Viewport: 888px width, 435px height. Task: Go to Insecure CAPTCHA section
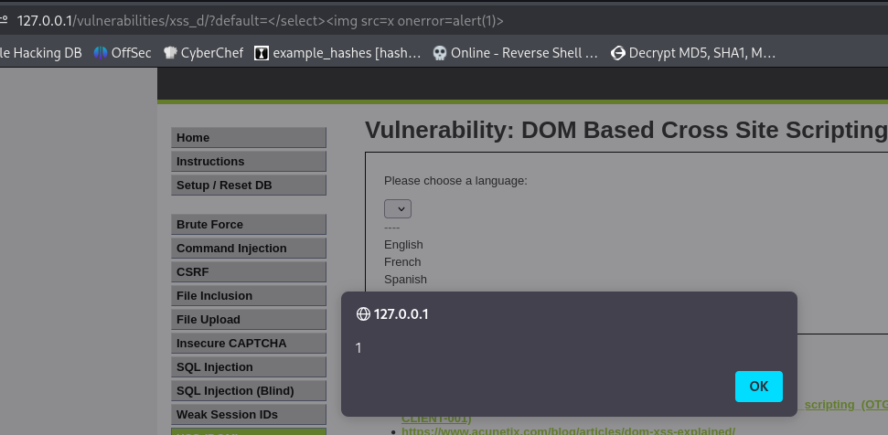[248, 344]
